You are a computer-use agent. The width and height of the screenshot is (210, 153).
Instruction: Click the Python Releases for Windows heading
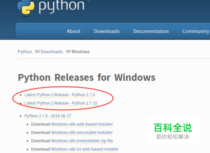coord(87,78)
